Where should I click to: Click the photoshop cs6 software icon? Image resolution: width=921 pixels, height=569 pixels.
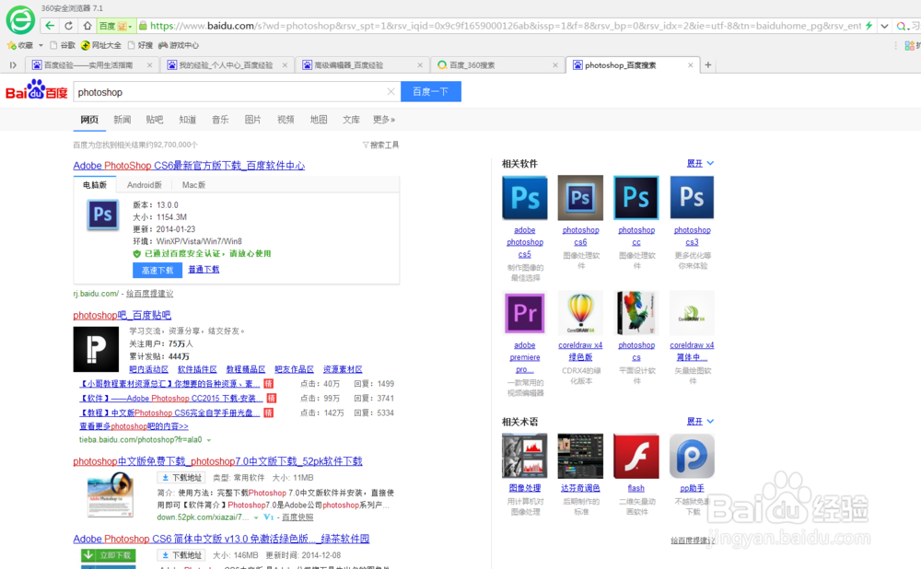click(580, 197)
